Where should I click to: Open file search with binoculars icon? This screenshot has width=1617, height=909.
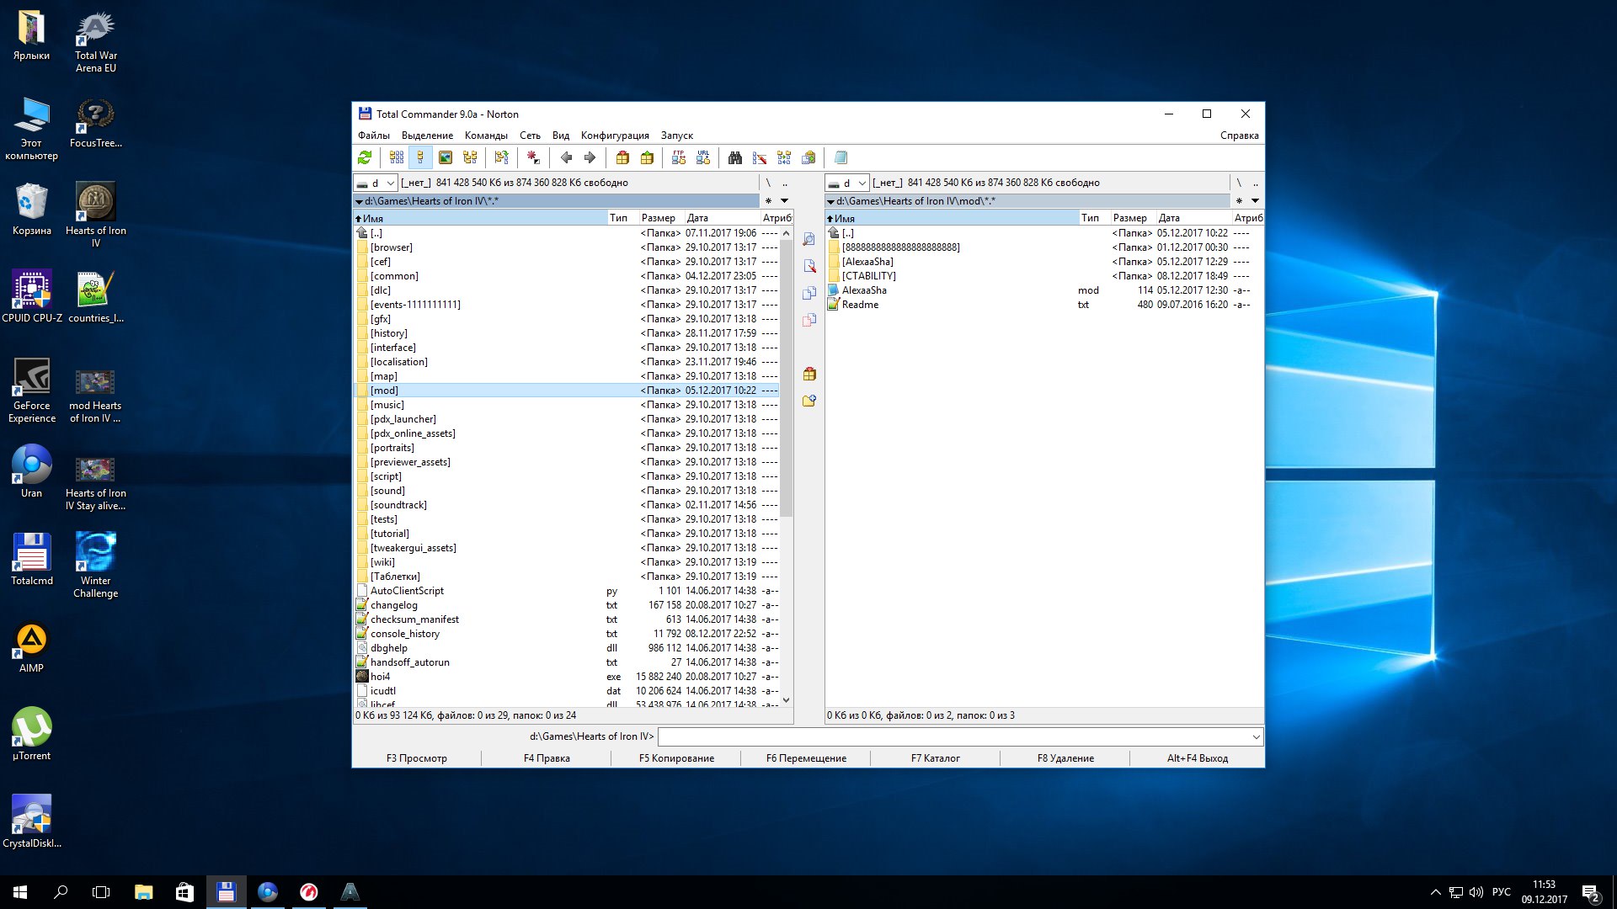(x=735, y=157)
